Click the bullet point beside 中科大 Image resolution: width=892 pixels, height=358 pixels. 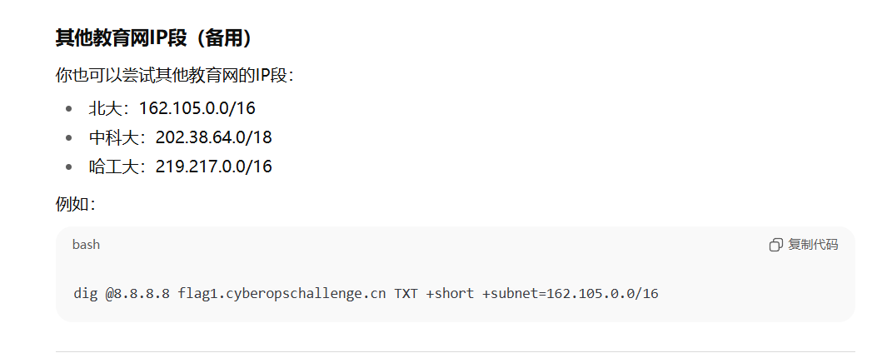[x=69, y=137]
